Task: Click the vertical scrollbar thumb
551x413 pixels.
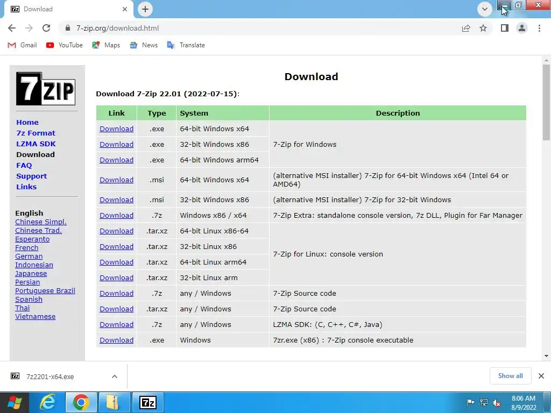Action: point(546,103)
